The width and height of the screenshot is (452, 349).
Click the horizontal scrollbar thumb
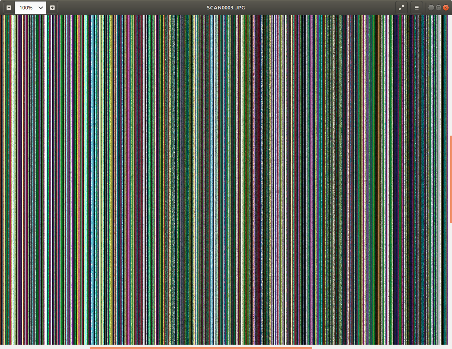[x=201, y=348]
